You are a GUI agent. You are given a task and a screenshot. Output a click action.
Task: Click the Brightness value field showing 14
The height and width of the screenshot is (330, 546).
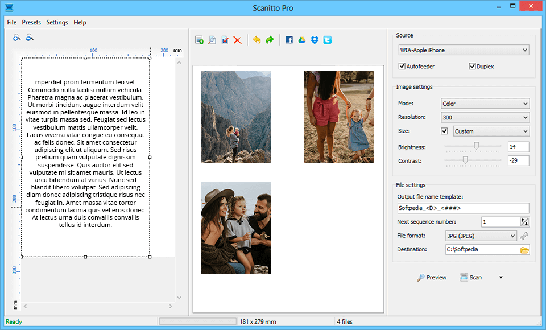(x=519, y=147)
